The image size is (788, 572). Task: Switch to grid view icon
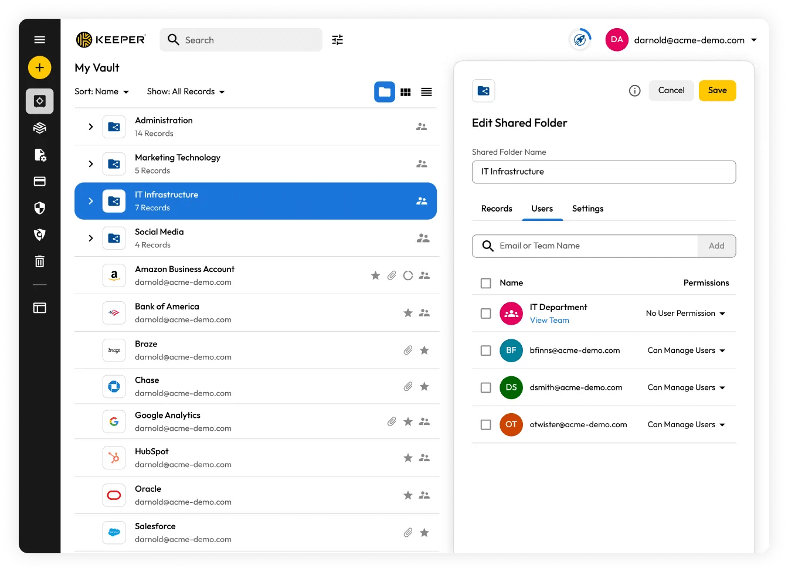406,92
